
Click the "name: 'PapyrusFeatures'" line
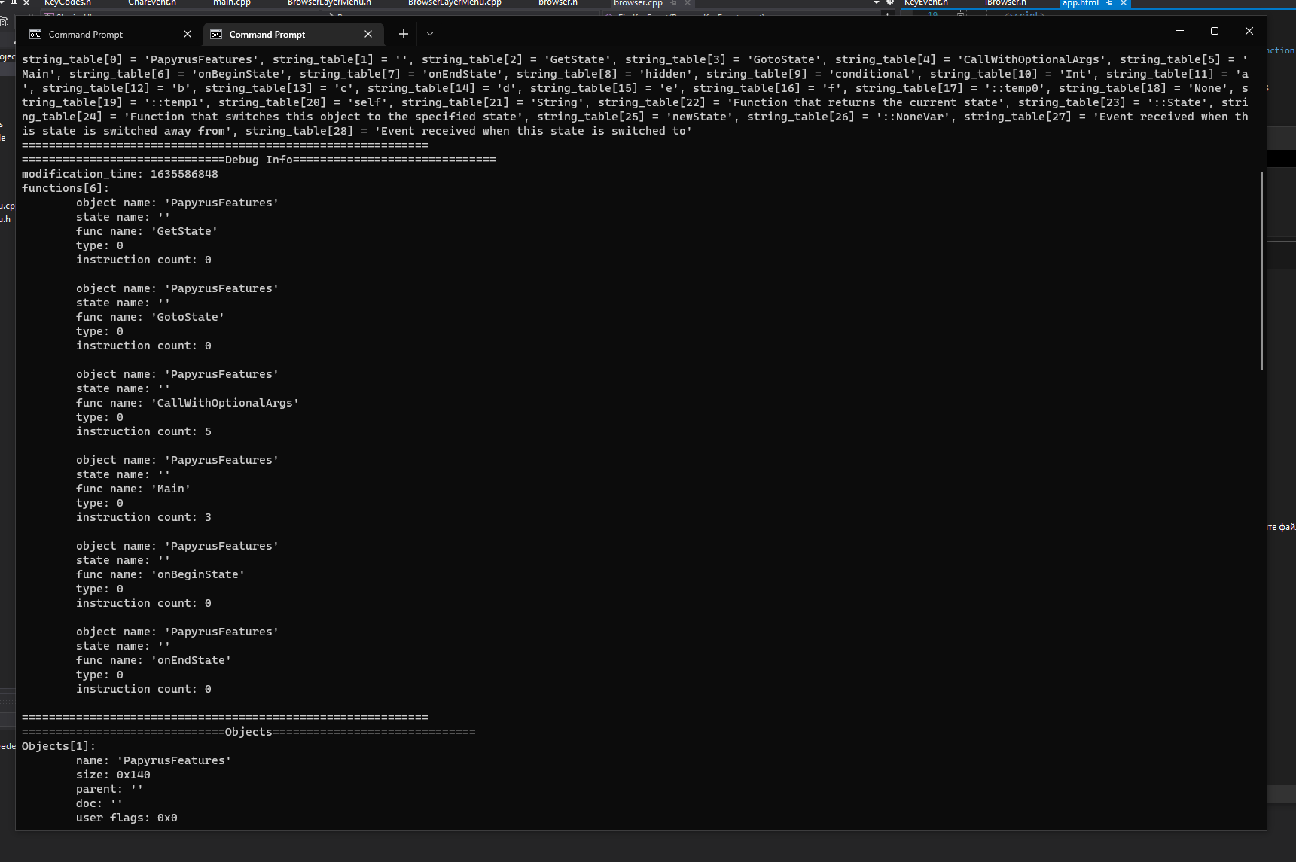coord(154,760)
